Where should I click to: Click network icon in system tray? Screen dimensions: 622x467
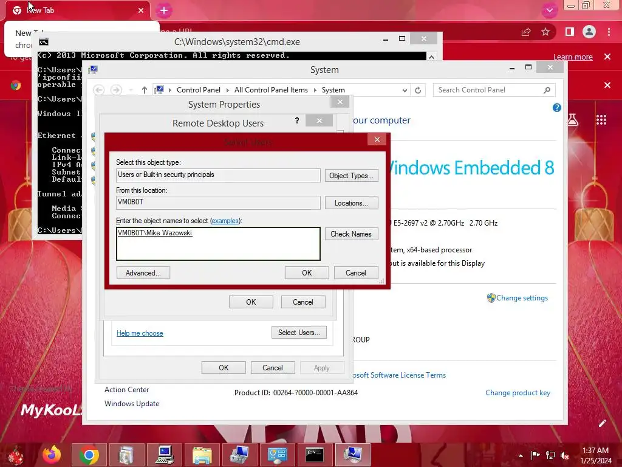pos(550,455)
